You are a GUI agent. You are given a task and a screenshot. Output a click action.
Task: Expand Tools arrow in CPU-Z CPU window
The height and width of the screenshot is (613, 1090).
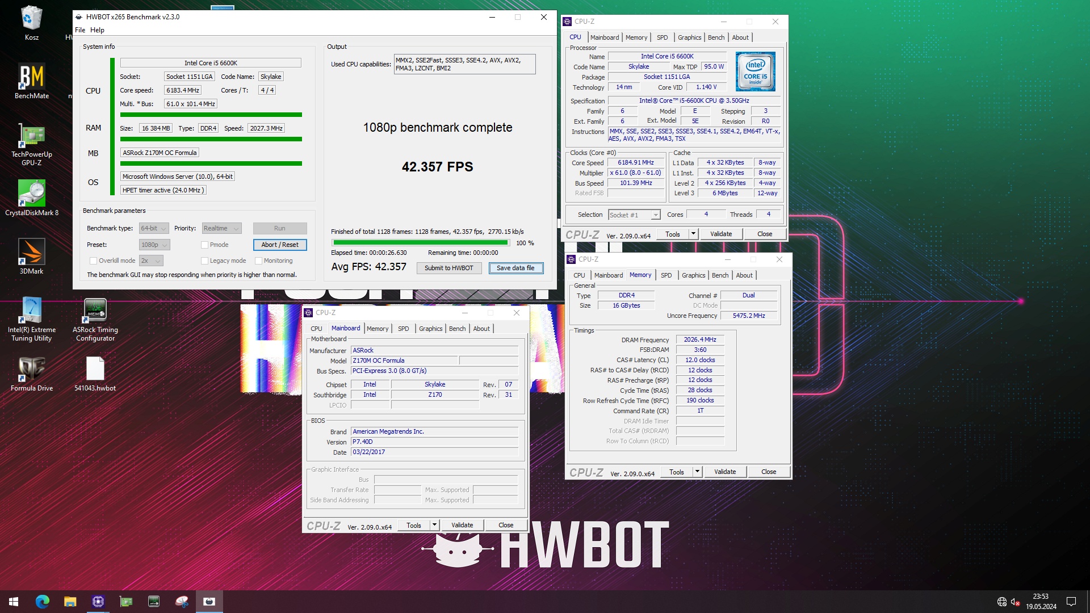coord(693,234)
